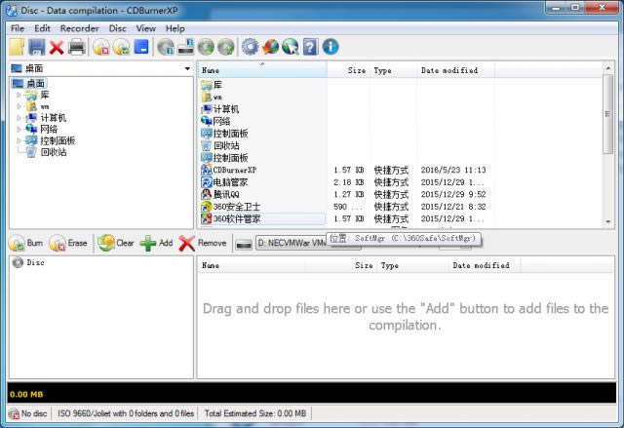The image size is (624, 428).
Task: Click the erase disc icon in top toolbar
Action: click(x=101, y=47)
